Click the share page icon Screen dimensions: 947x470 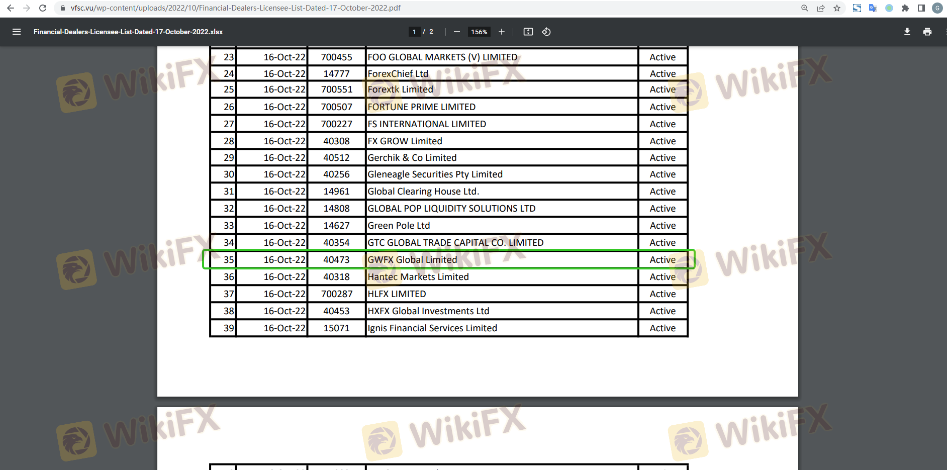click(x=821, y=8)
